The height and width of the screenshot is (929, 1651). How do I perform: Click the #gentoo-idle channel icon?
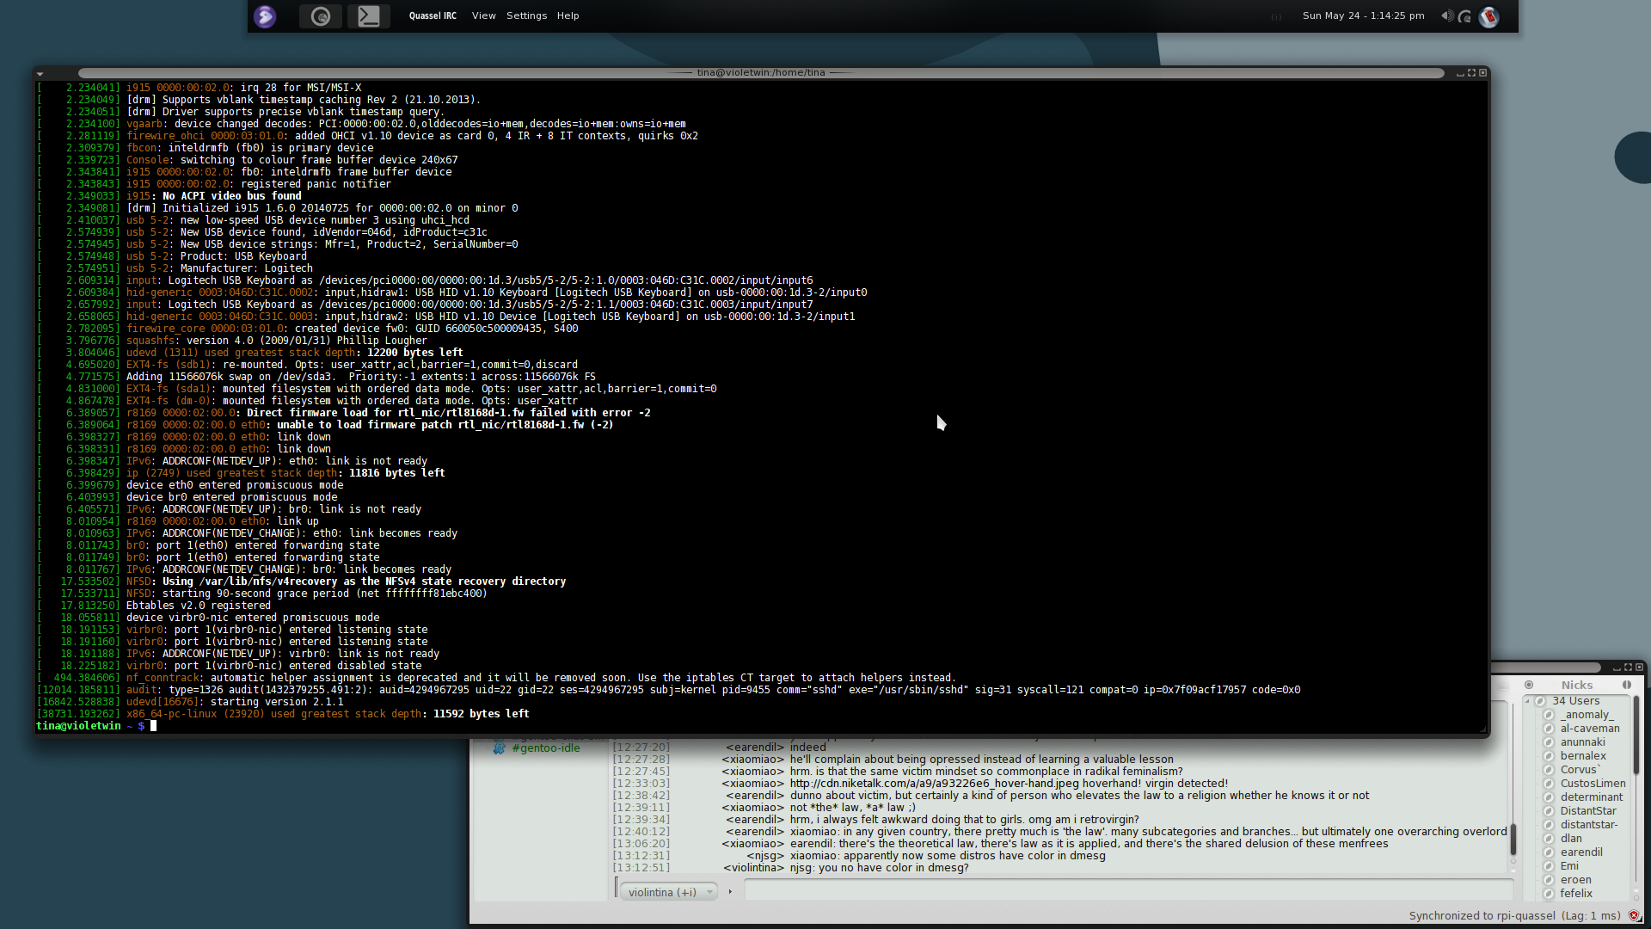499,748
